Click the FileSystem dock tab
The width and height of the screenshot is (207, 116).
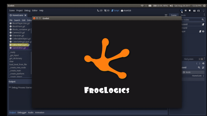pos(189,59)
